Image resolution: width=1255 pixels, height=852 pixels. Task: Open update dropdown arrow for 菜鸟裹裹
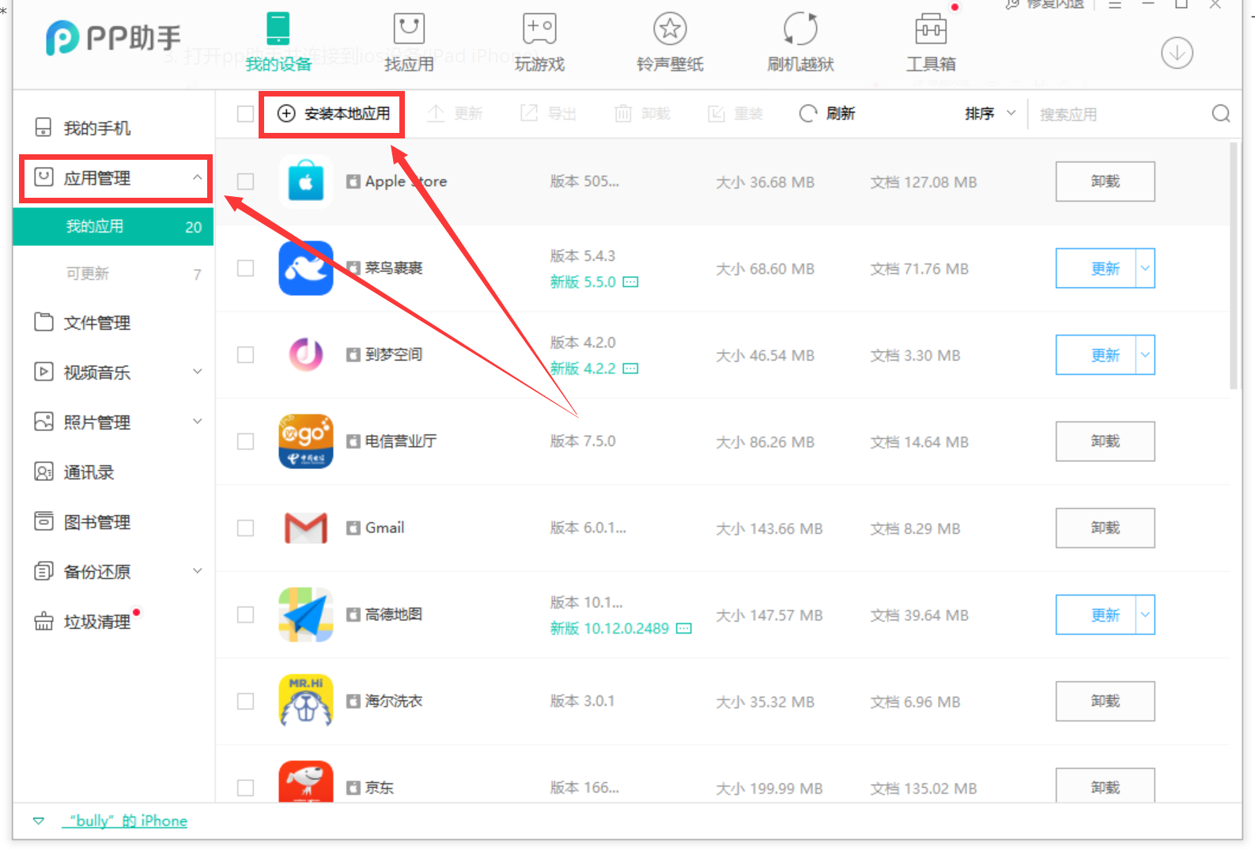[1145, 268]
